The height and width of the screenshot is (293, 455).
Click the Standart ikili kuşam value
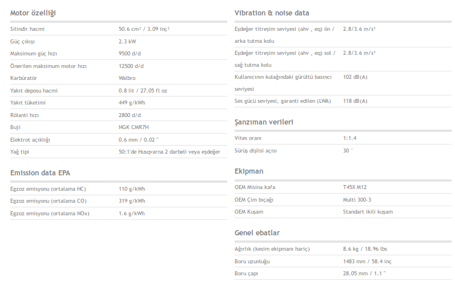(x=368, y=212)
